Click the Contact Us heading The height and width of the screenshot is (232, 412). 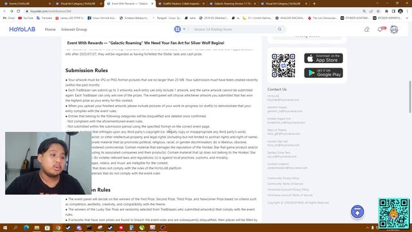(x=277, y=90)
